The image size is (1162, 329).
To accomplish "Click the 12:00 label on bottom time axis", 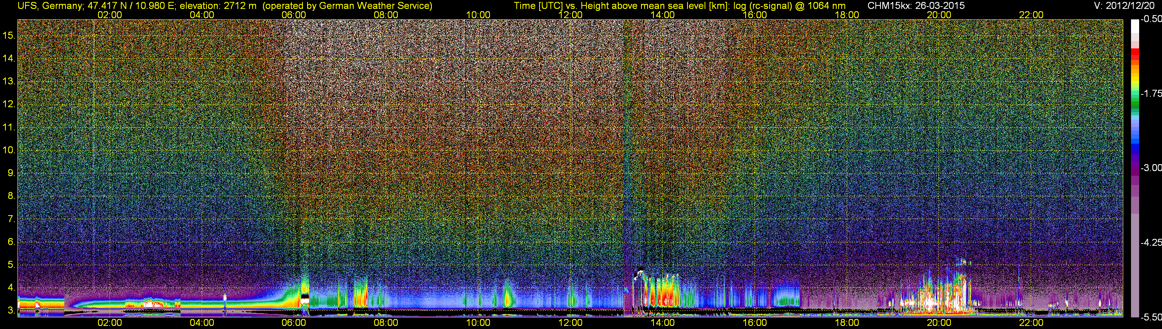I will click(570, 323).
